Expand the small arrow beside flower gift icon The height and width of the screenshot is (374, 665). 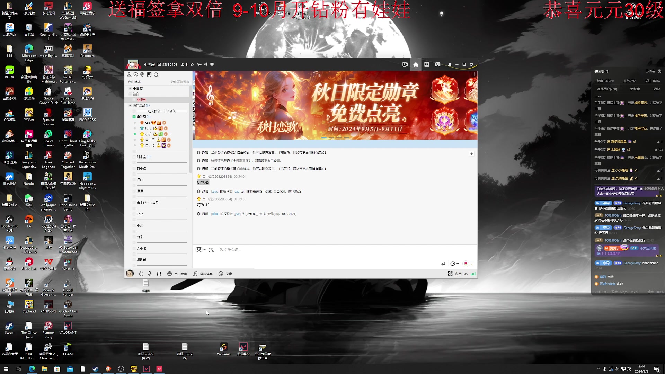tap(472, 264)
